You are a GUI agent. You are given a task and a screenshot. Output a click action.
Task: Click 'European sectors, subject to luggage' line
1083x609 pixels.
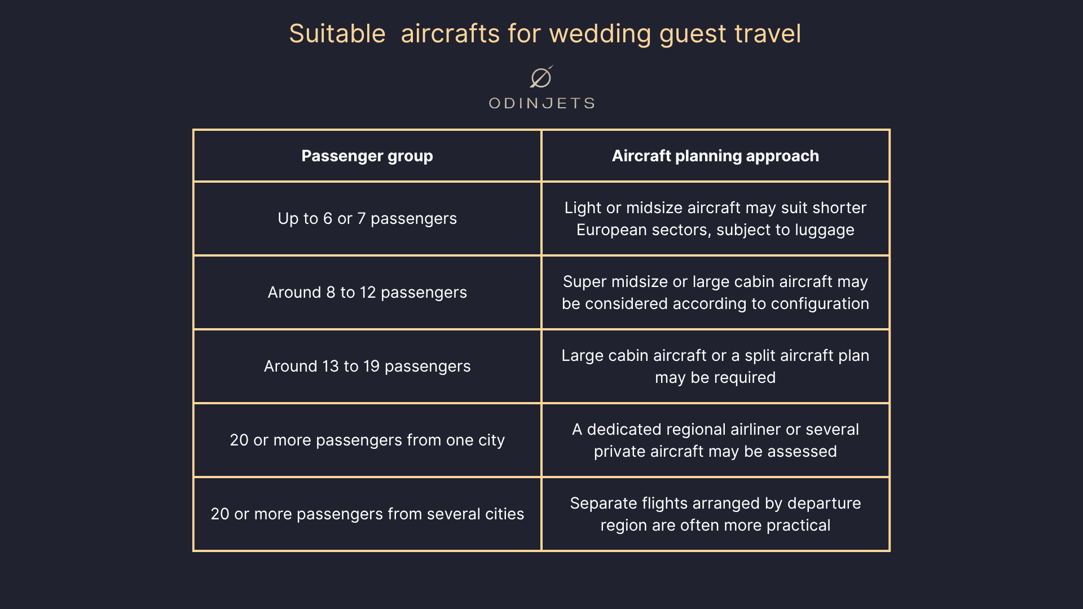click(715, 230)
